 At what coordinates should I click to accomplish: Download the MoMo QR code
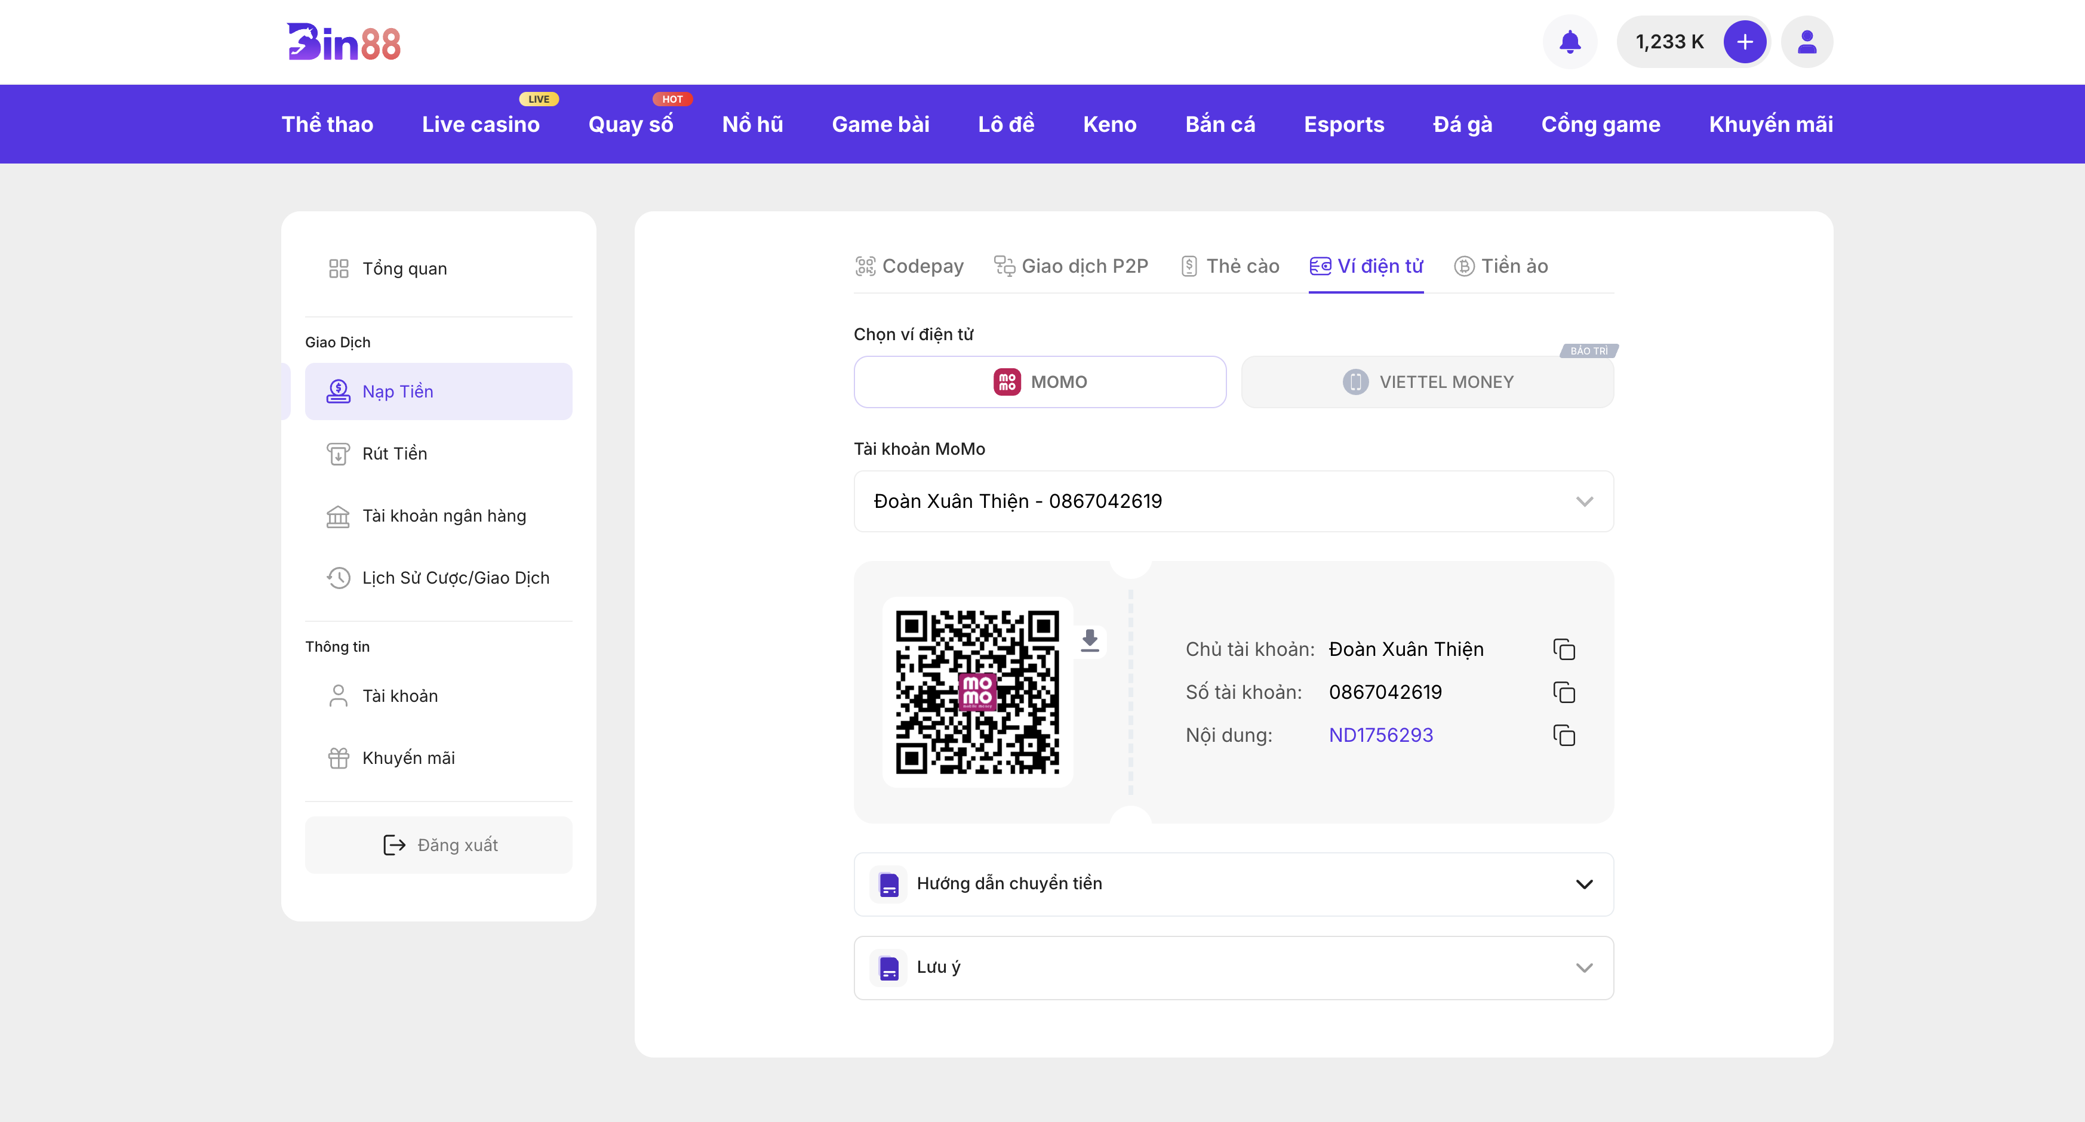[x=1090, y=641]
